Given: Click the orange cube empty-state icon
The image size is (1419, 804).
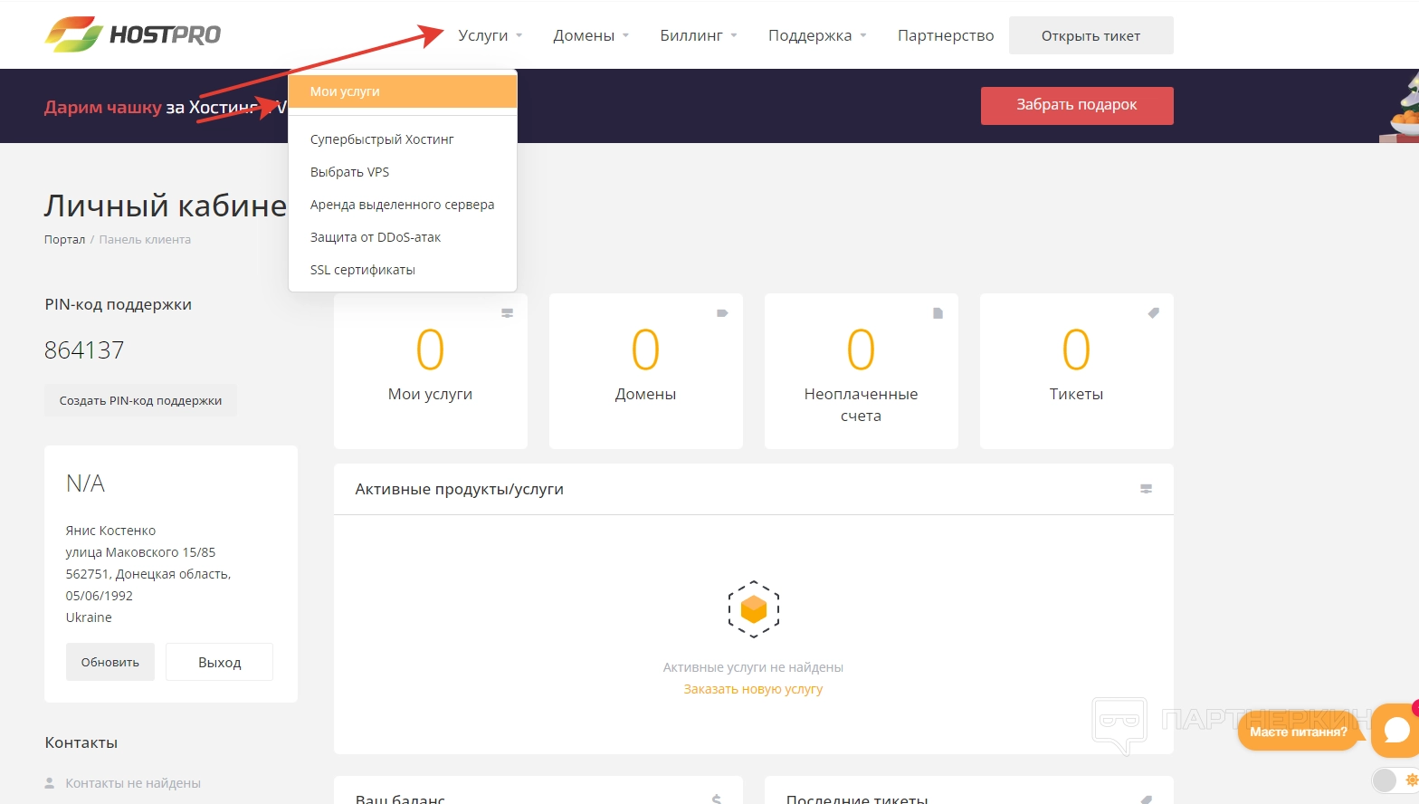Looking at the screenshot, I should coord(754,609).
